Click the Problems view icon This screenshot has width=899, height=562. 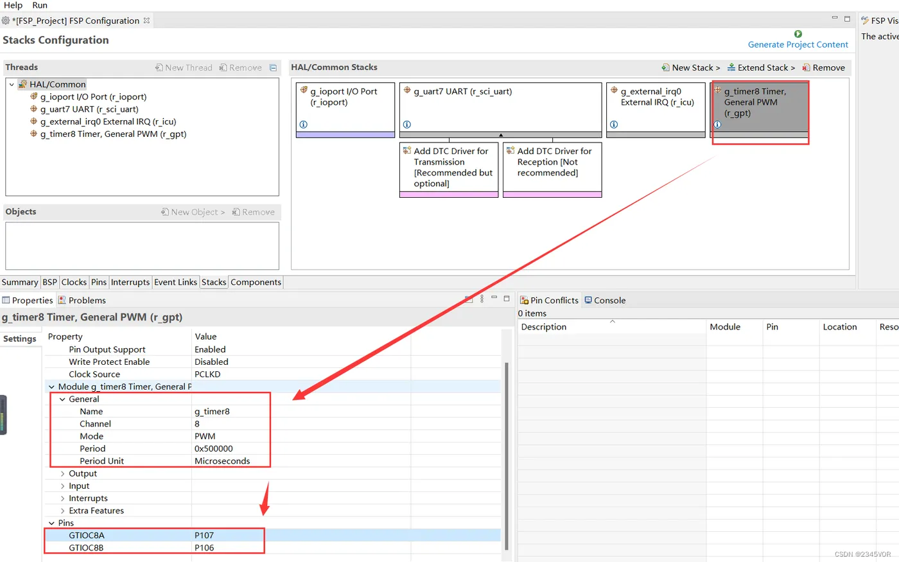point(62,300)
